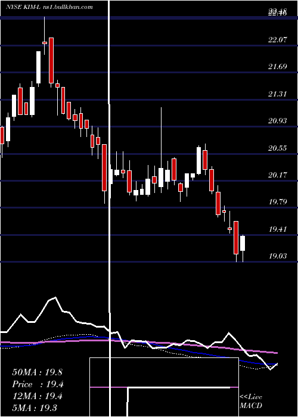Click the 12MA : 19.4 readout
The image size is (298, 417).
[37, 396]
